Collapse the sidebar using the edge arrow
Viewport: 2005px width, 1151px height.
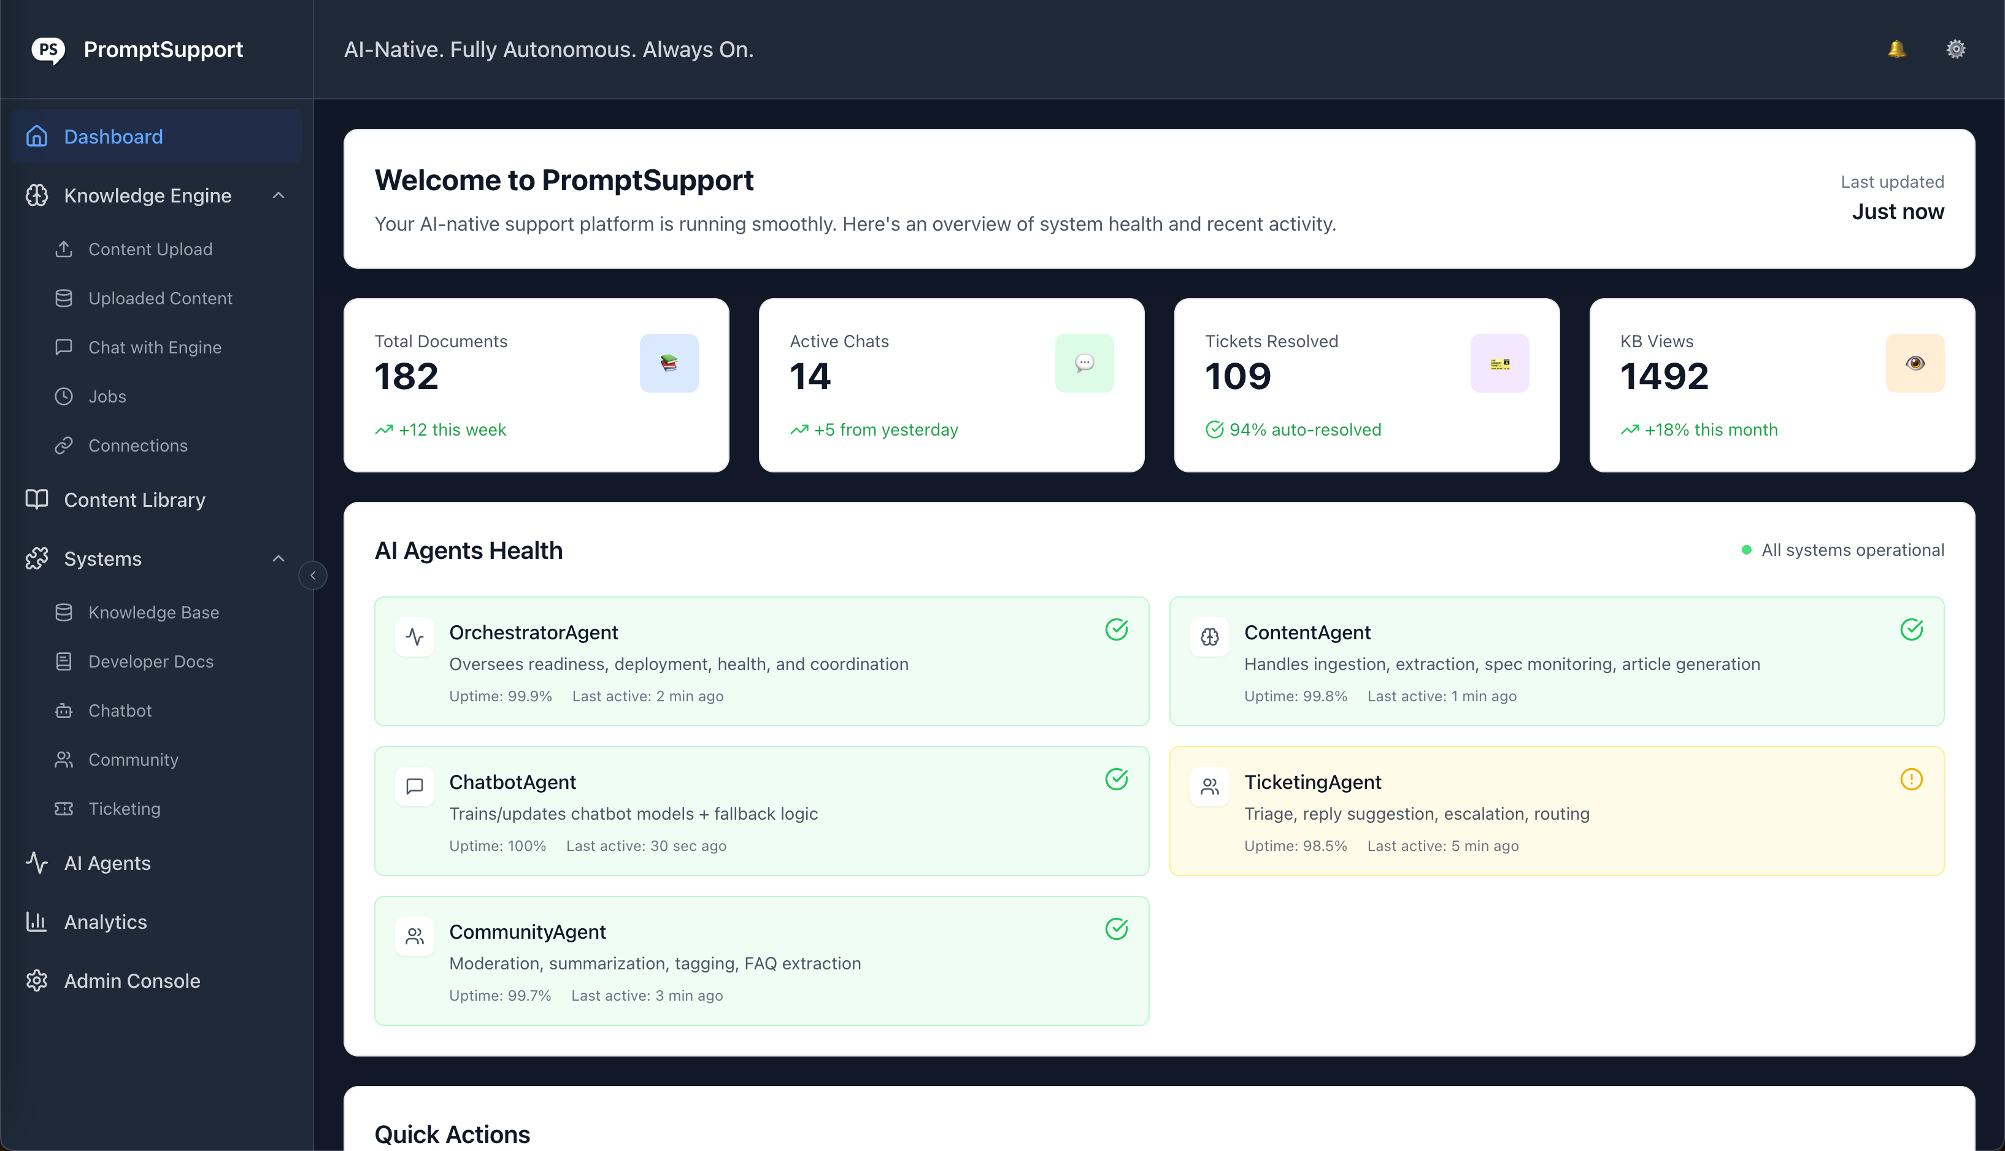click(x=313, y=575)
